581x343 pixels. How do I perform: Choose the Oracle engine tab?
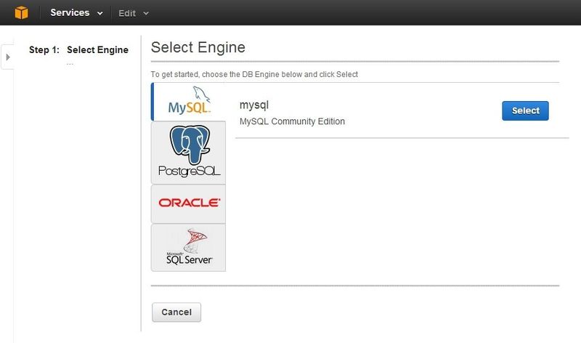(189, 203)
